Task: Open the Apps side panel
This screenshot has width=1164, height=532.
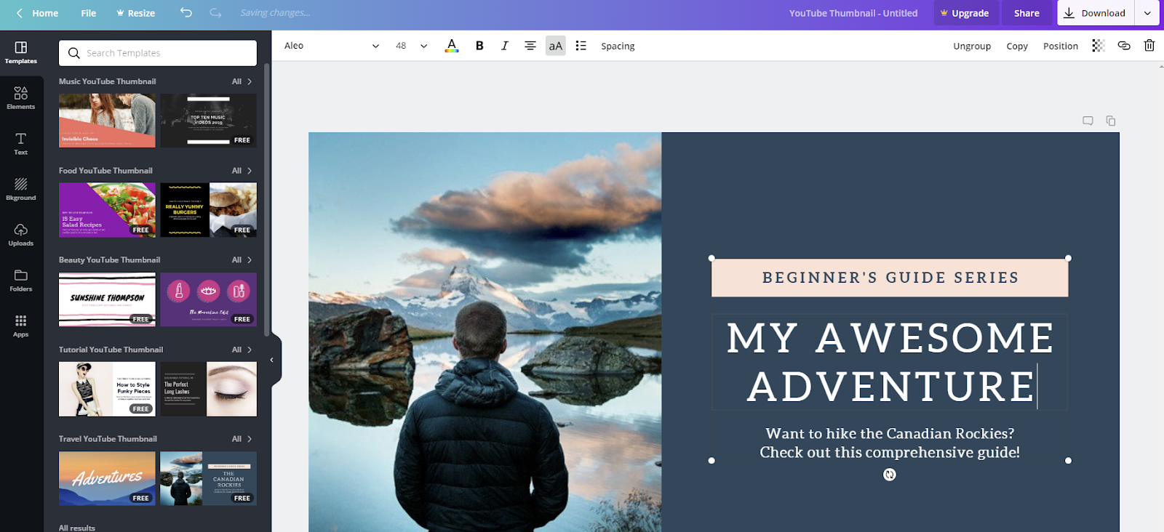Action: coord(21,326)
